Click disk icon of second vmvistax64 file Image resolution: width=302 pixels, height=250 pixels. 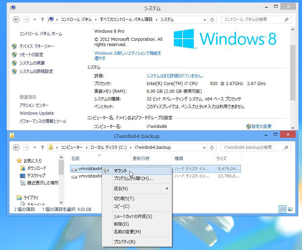point(74,176)
